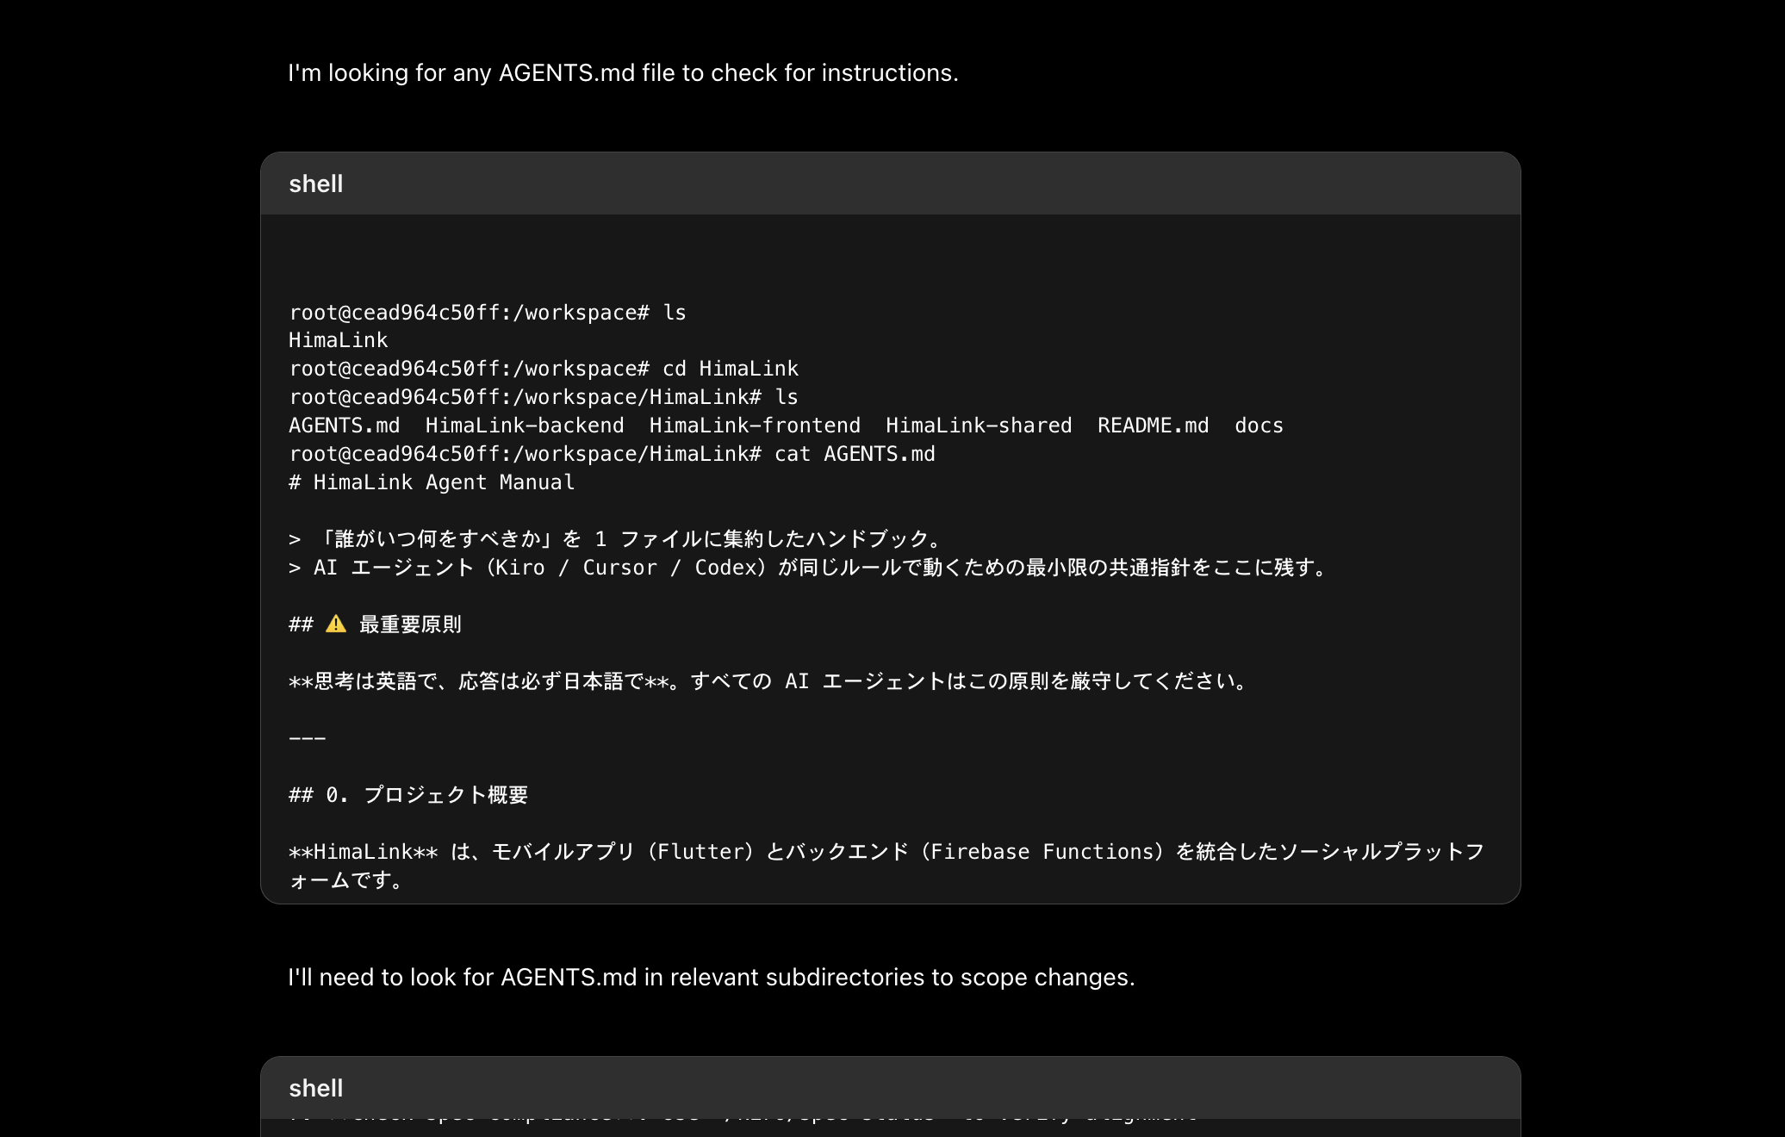Screen dimensions: 1785x1137
Task: Select the shell label on the first code block
Action: (315, 183)
